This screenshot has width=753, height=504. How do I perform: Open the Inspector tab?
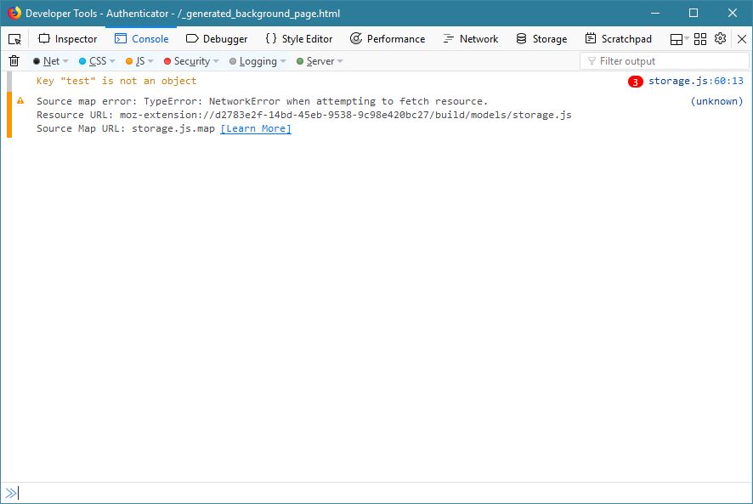[x=68, y=39]
